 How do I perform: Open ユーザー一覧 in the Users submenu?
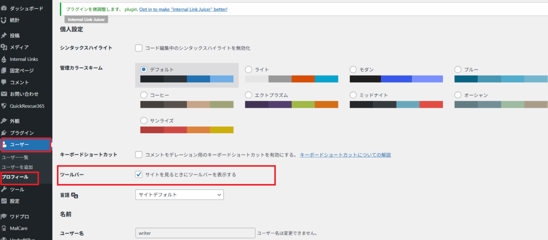click(x=15, y=157)
